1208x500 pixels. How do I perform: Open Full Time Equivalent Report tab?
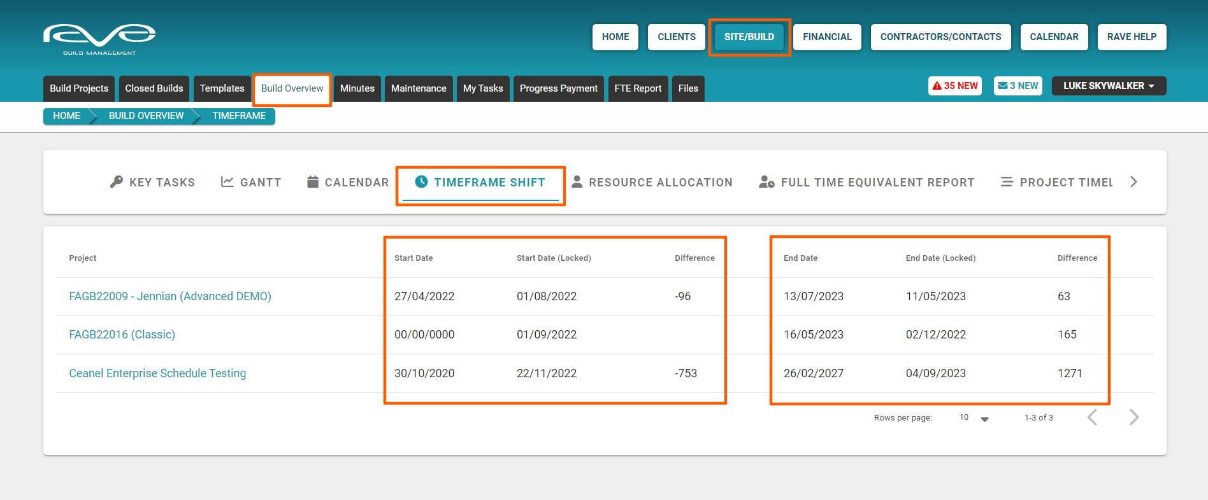pyautogui.click(x=866, y=183)
